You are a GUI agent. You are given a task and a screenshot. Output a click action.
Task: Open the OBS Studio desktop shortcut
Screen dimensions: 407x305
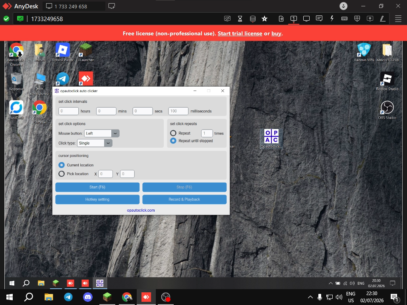[x=387, y=110]
